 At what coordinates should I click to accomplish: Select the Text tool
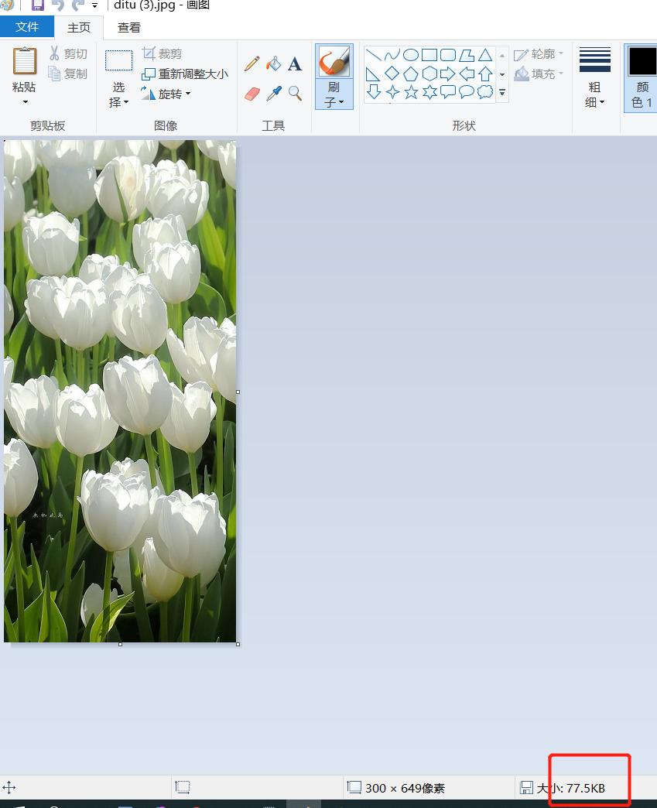[295, 64]
